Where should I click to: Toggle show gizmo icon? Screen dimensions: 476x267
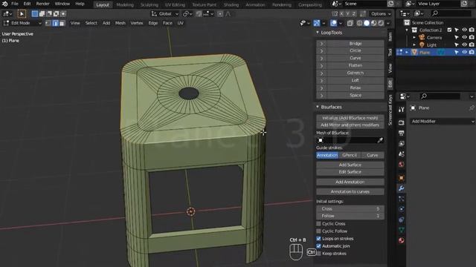point(317,23)
